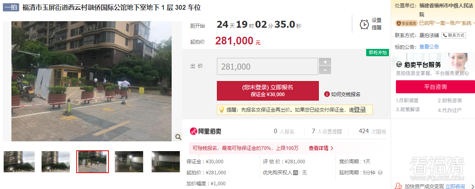The height and width of the screenshot is (189, 475).
Task: Click the red info icon beside 如何交钱报名
Action: pyautogui.click(x=327, y=94)
